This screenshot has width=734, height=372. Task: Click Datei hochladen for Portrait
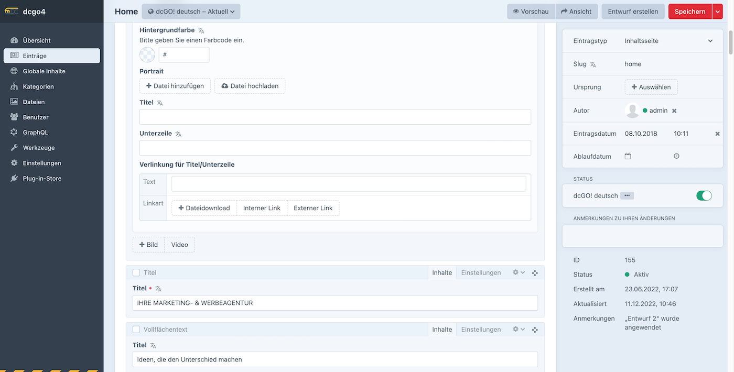pos(250,86)
